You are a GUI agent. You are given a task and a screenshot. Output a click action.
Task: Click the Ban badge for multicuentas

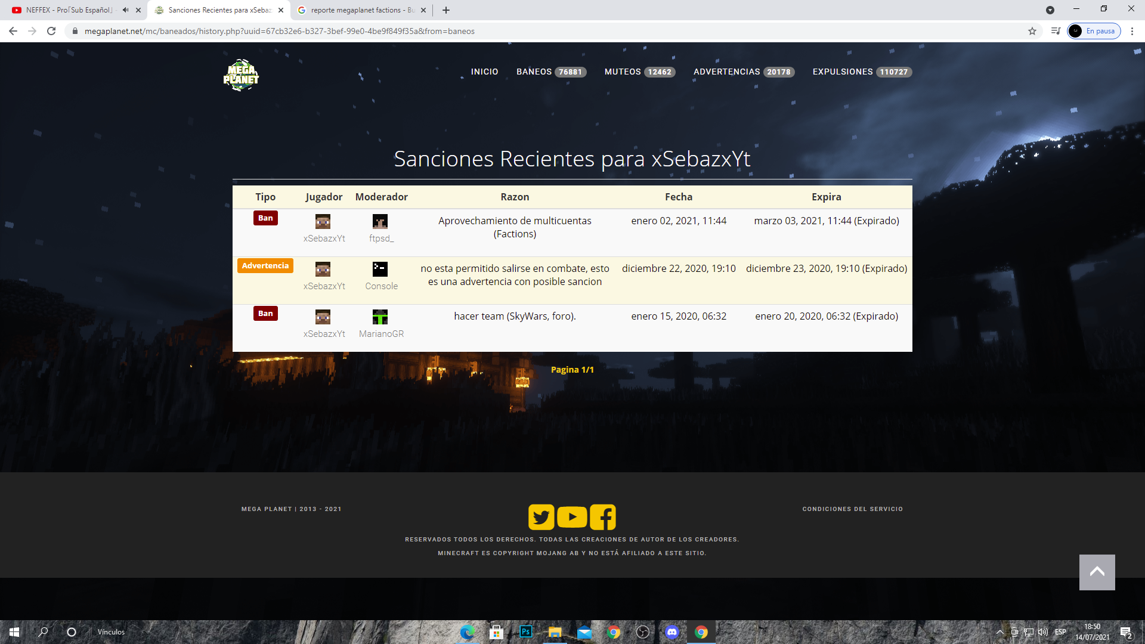(x=265, y=218)
